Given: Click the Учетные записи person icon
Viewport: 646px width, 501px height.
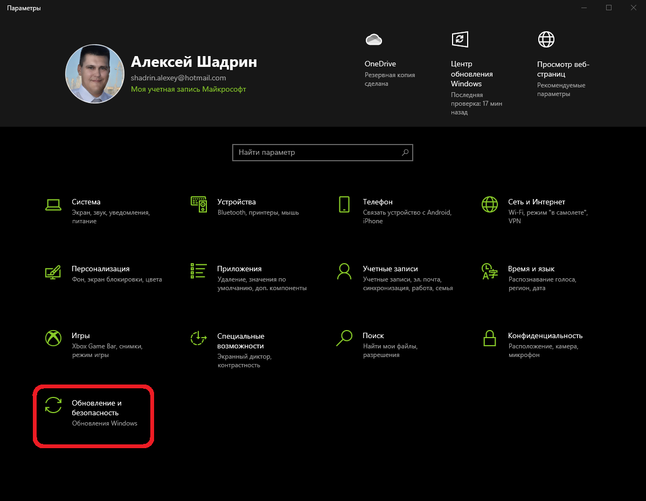Looking at the screenshot, I should 344,272.
